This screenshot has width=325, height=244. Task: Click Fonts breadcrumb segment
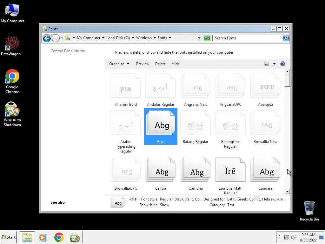(162, 38)
